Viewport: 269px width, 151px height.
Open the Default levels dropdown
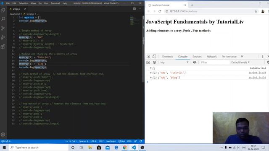[x=240, y=62]
